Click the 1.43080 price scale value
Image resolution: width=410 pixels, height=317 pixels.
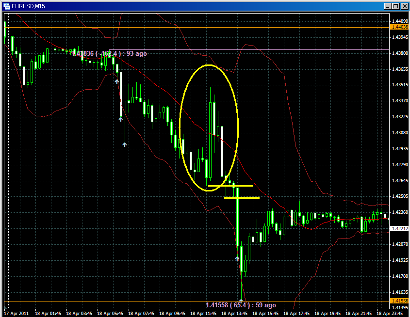(400, 132)
